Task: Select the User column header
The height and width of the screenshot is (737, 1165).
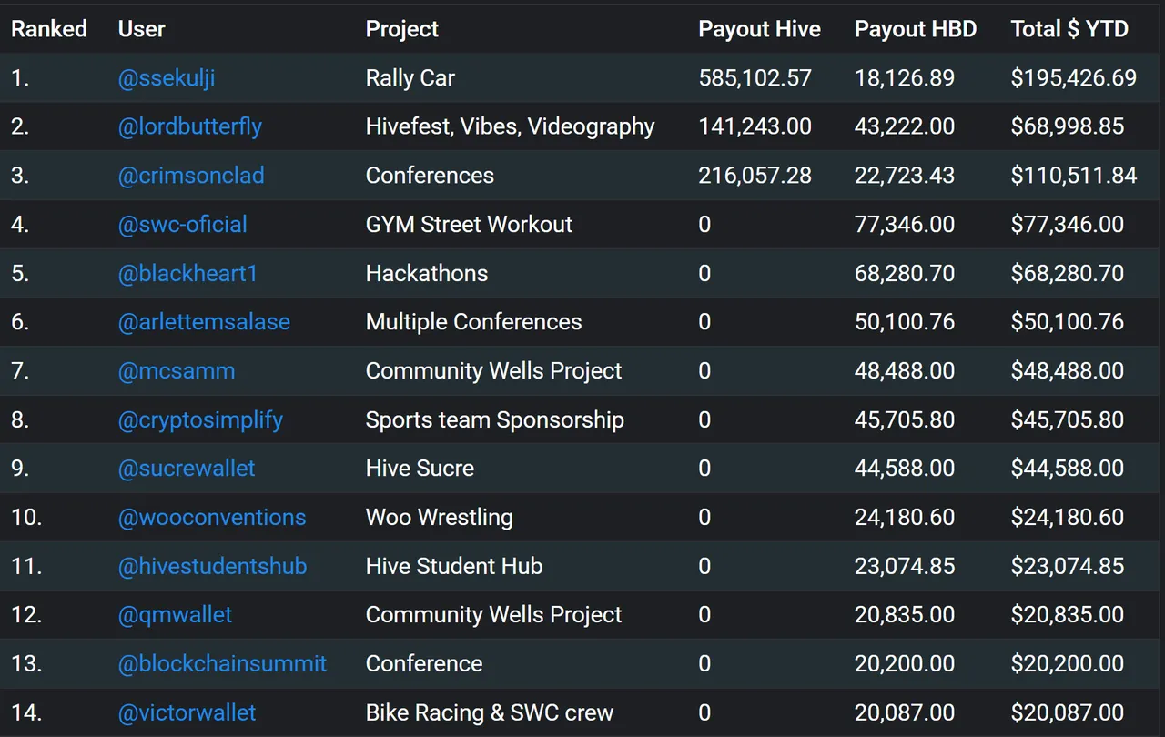Action: click(x=142, y=29)
